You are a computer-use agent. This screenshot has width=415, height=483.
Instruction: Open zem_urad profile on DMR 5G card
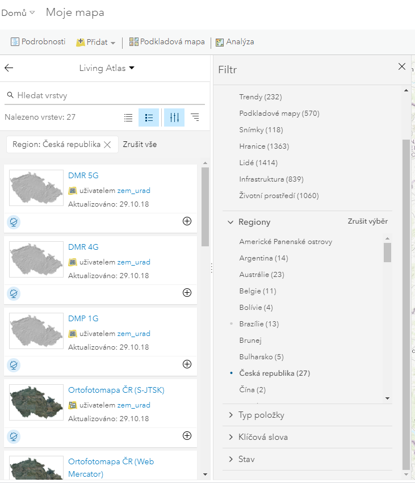[x=134, y=191]
